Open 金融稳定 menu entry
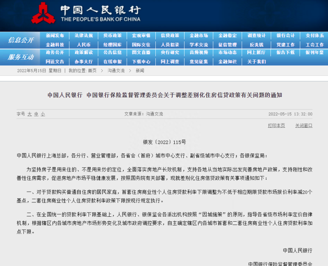 click(228, 36)
